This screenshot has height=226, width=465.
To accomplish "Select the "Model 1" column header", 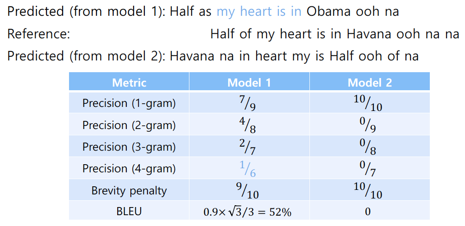I will point(249,83).
